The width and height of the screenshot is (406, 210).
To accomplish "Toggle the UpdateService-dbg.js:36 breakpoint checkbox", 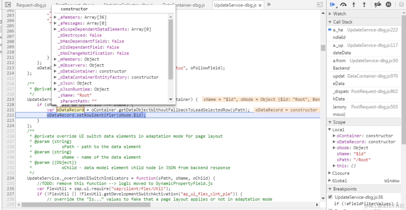I will (330, 197).
